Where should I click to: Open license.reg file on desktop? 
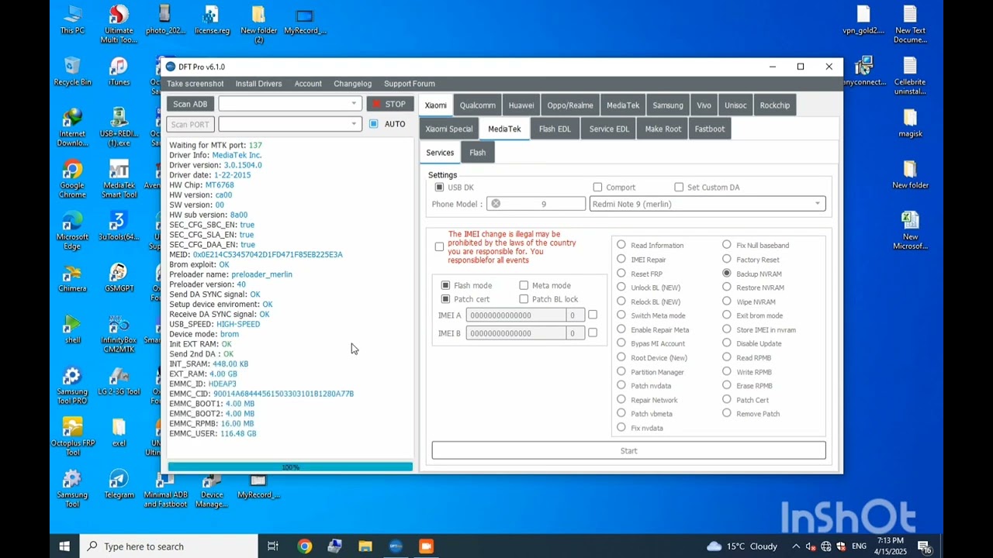pos(211,20)
